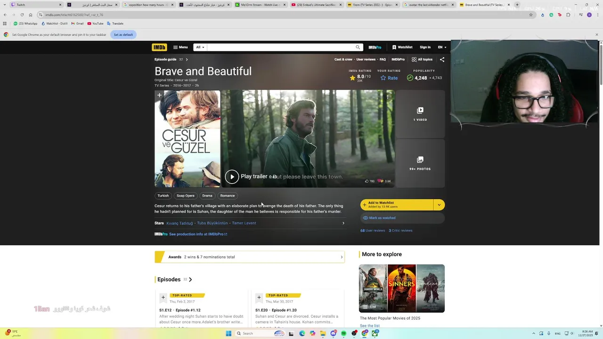Open the 99+ Photos tile
Image resolution: width=603 pixels, height=339 pixels.
coord(420,163)
